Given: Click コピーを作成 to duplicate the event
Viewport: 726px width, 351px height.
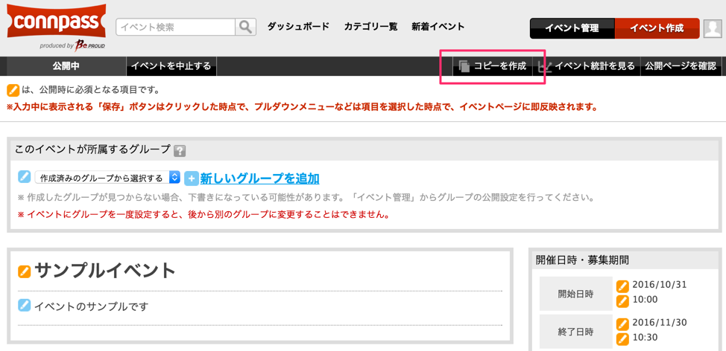Looking at the screenshot, I should click(493, 66).
